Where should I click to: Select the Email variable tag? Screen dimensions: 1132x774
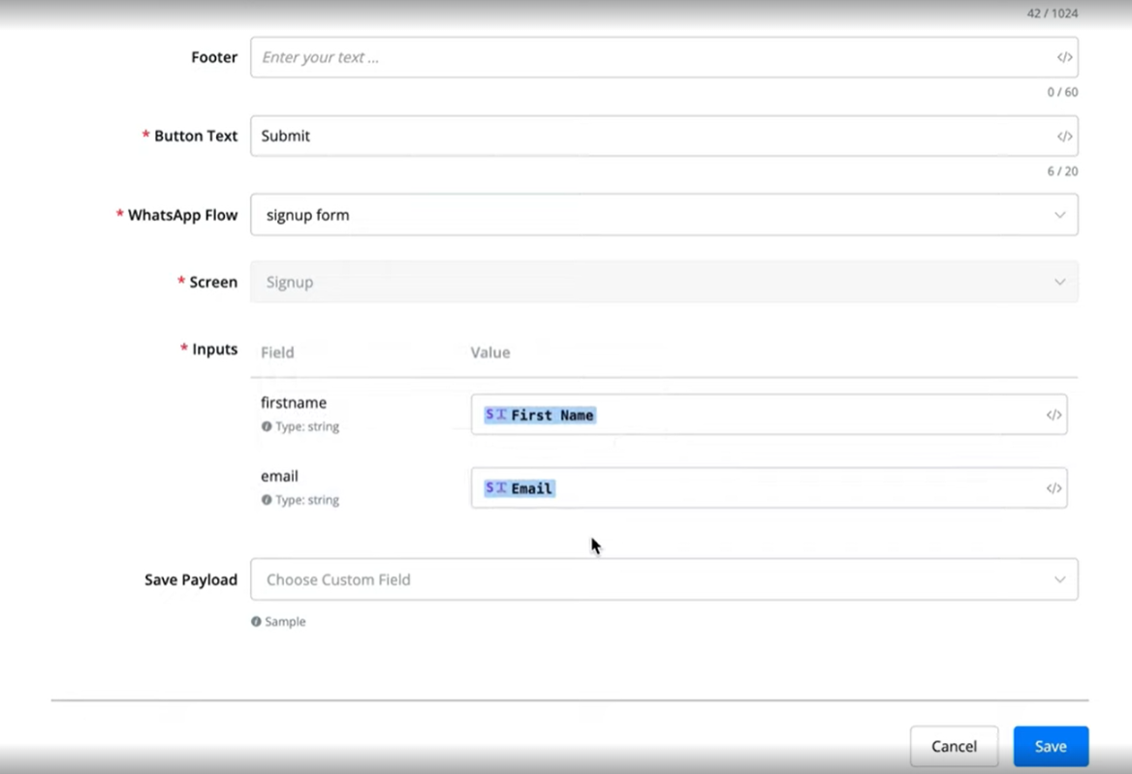pyautogui.click(x=519, y=489)
